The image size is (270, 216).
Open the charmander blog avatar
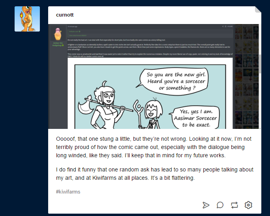tap(27, 19)
